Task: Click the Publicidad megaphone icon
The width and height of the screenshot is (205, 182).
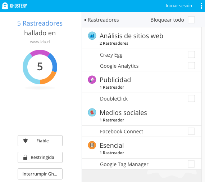Action: (x=92, y=80)
